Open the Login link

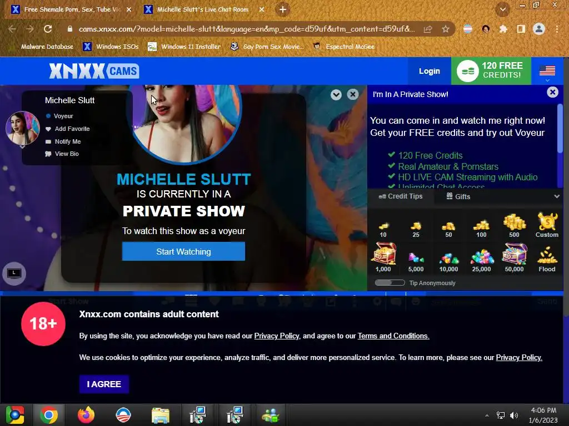tap(430, 71)
